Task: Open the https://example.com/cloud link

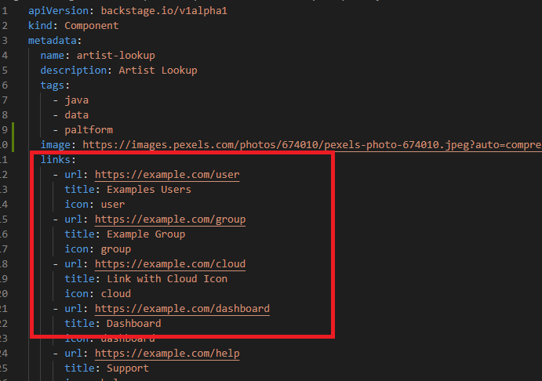Action: click(170, 264)
